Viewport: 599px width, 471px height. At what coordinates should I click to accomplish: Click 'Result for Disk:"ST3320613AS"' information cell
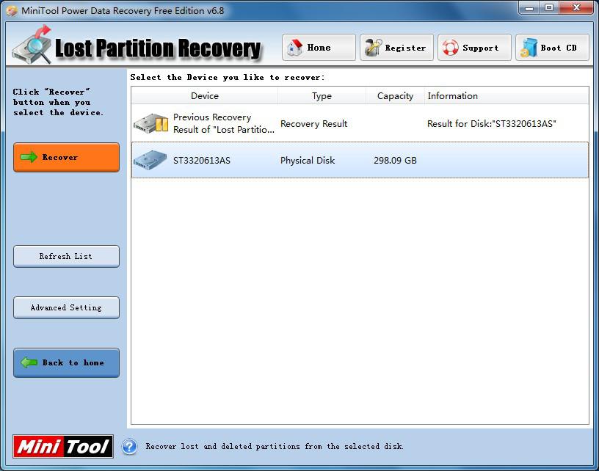tap(492, 124)
